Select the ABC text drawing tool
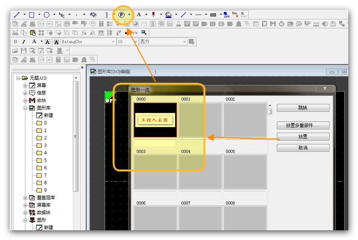358x240 pixels. (62, 15)
